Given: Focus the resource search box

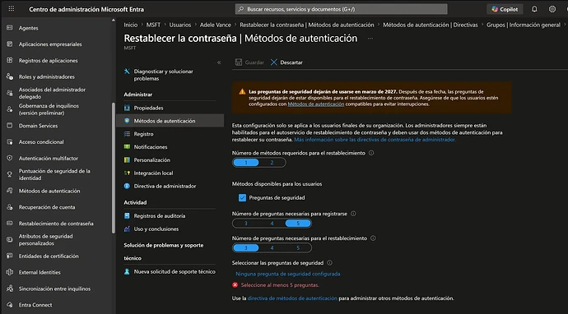Looking at the screenshot, I should (342, 9).
